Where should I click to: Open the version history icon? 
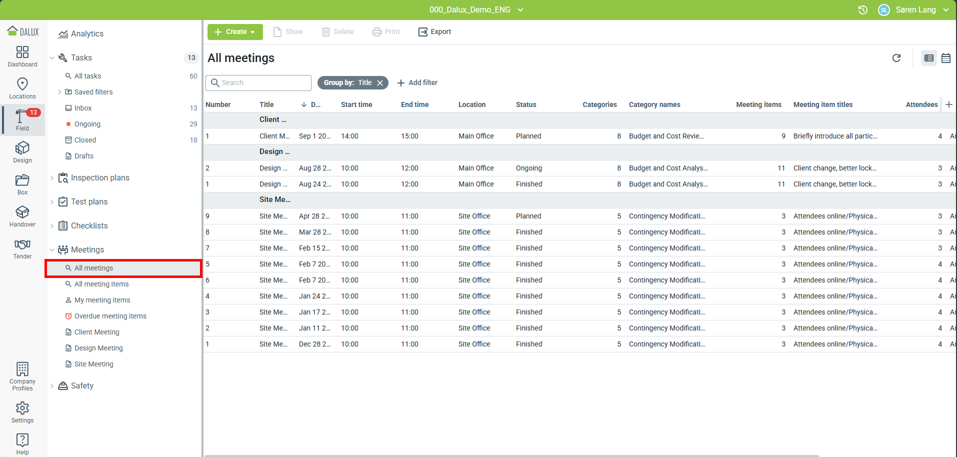(x=863, y=10)
